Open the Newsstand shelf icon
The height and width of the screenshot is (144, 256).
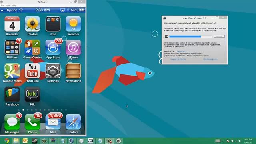73,71
